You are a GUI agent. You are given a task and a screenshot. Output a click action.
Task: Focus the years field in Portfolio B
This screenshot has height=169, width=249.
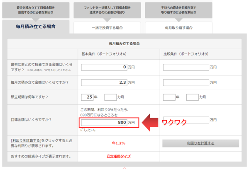click(x=169, y=97)
